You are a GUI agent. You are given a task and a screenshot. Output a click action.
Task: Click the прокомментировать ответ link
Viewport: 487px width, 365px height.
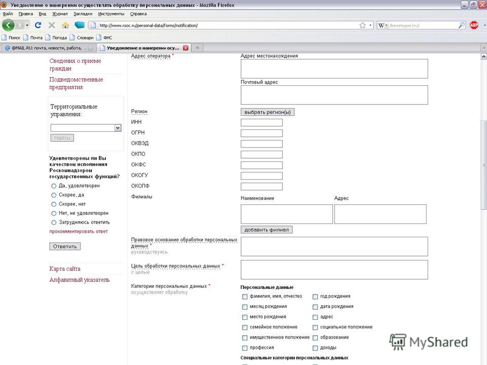(79, 231)
